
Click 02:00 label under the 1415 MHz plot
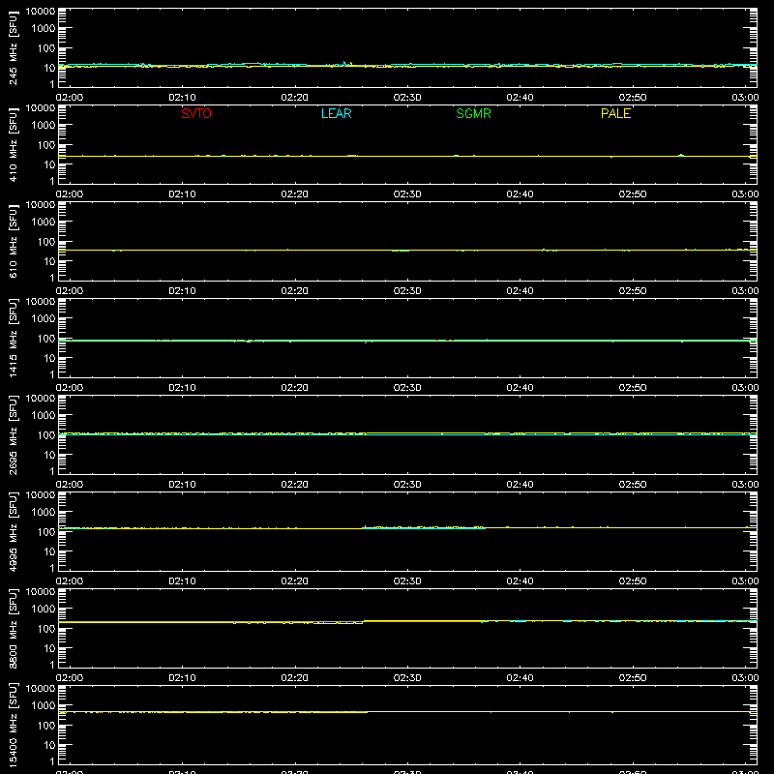(x=70, y=388)
